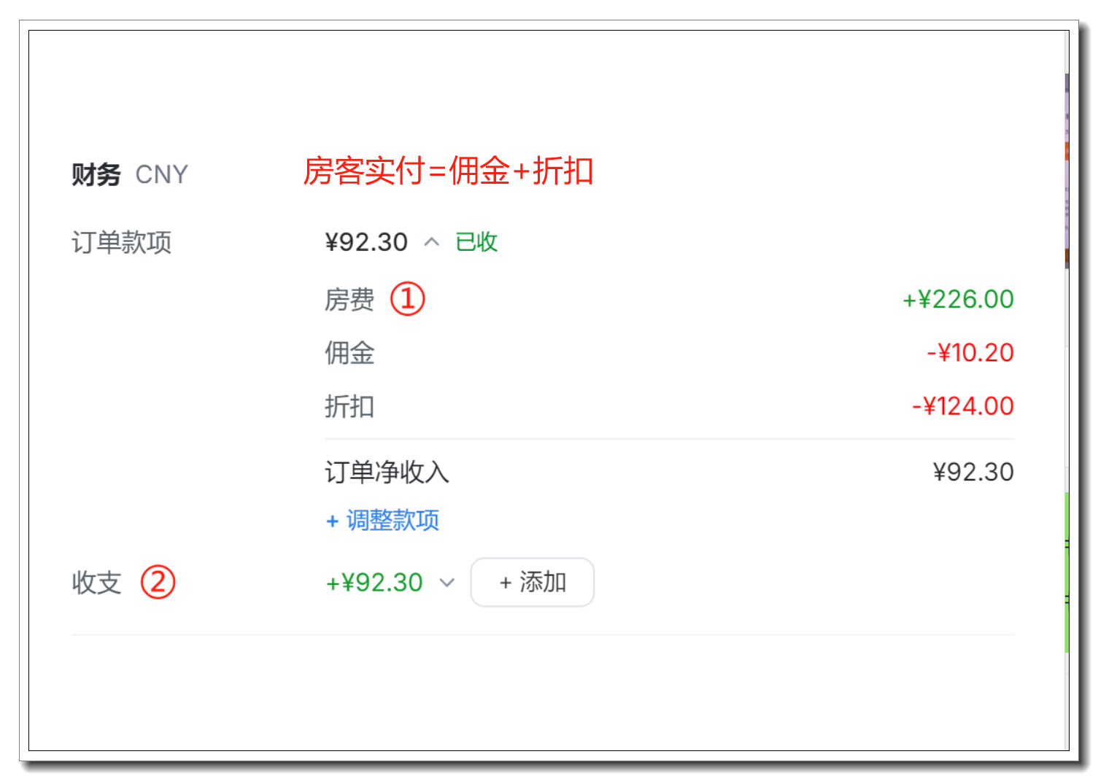
Task: Click the ¥92.30 net income value
Action: (x=973, y=472)
